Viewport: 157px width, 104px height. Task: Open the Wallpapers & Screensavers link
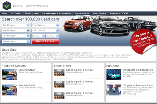138,70
